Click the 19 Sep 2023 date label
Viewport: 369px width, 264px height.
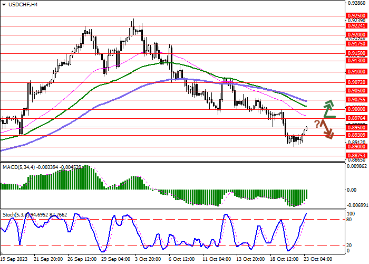point(15,259)
